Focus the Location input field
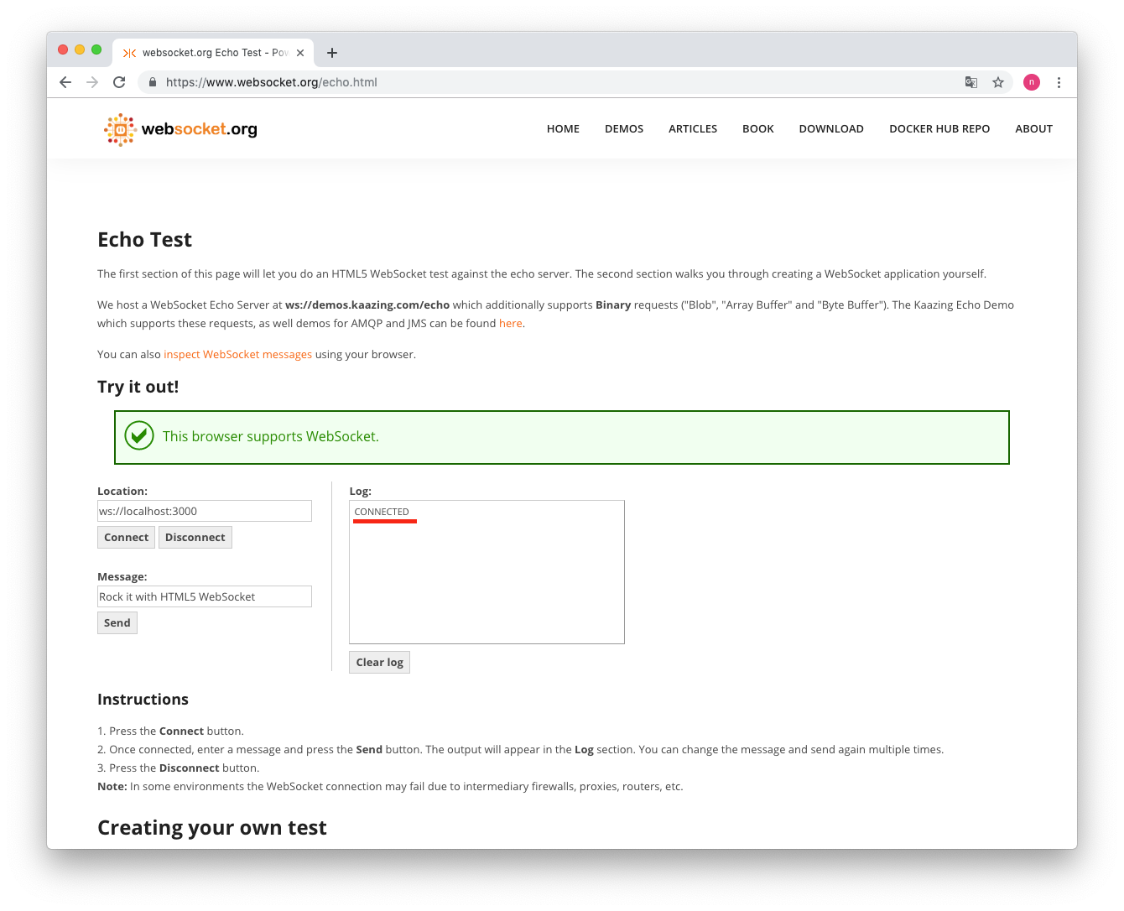The width and height of the screenshot is (1124, 911). [x=205, y=511]
